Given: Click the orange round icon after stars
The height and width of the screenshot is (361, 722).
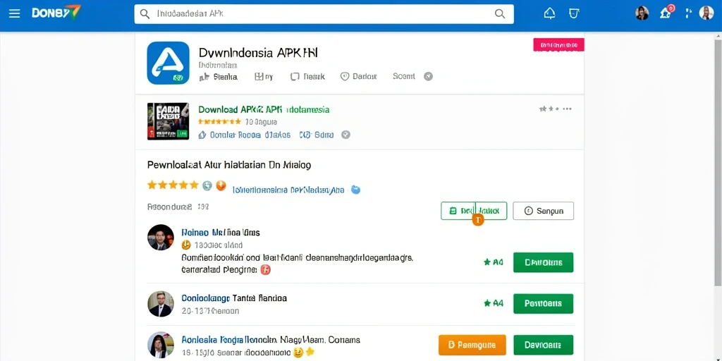Looking at the screenshot, I should 221,185.
